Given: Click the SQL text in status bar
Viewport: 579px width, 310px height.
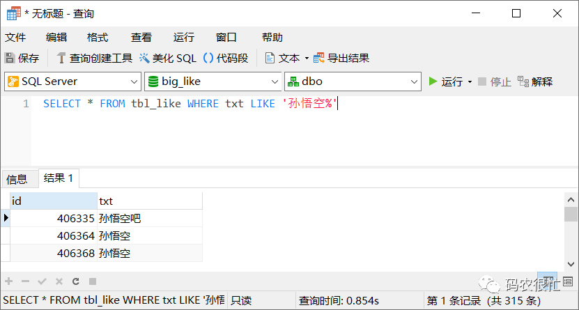Looking at the screenshot, I should pos(114,300).
